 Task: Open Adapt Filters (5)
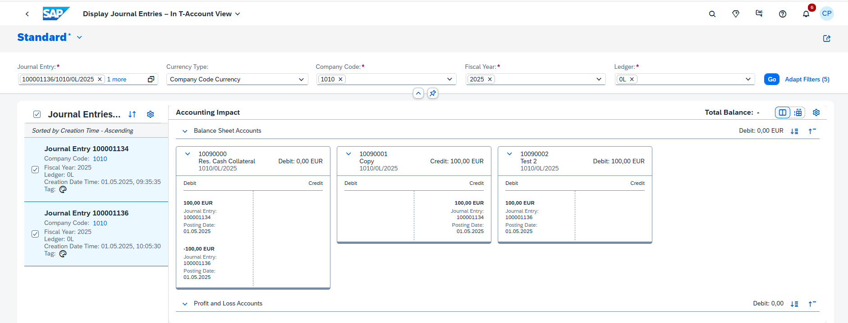(x=807, y=79)
